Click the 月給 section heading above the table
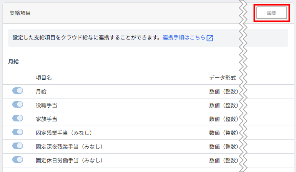The image size is (296, 172). [13, 61]
